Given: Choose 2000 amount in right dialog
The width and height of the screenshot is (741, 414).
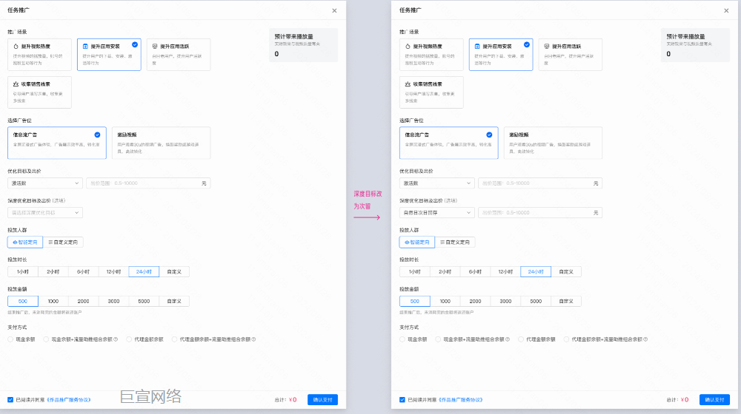Looking at the screenshot, I should coord(475,301).
